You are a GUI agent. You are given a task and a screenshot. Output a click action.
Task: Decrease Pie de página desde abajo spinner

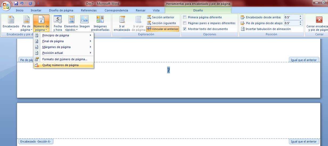point(301,24)
